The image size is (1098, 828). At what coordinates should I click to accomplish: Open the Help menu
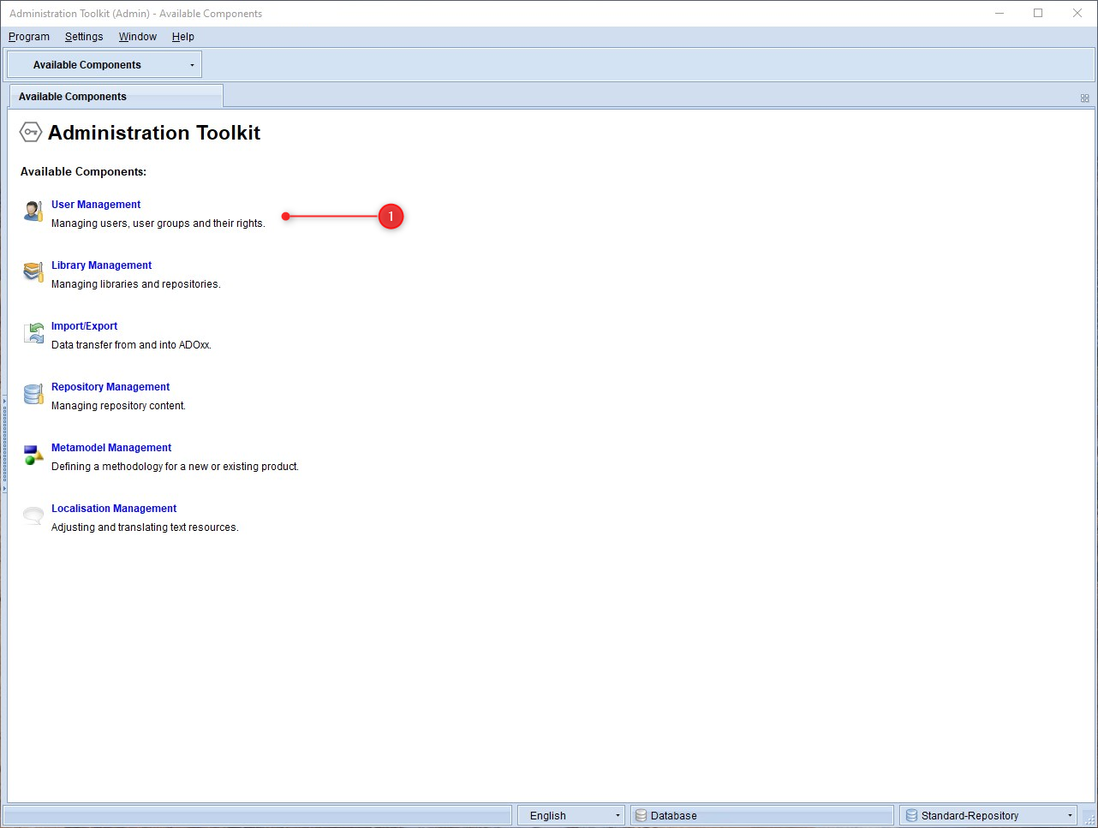tap(183, 37)
